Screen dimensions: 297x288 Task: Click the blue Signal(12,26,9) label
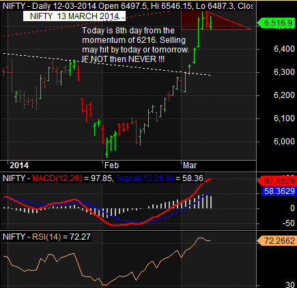[x=145, y=178]
